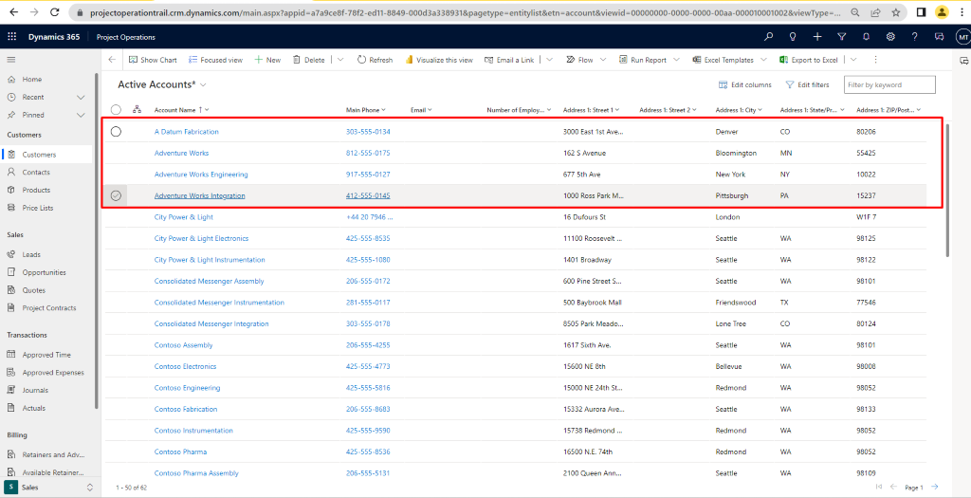The width and height of the screenshot is (971, 498).
Task: Click the search magnifier in top bar
Action: (x=769, y=37)
